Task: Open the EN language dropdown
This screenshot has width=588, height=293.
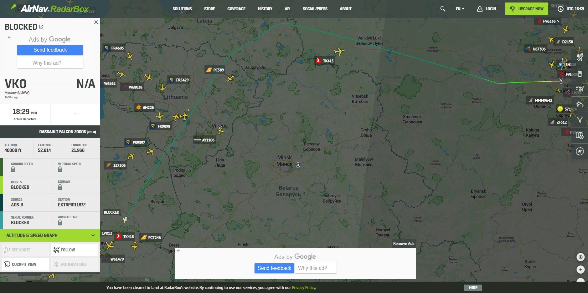Action: [x=460, y=9]
